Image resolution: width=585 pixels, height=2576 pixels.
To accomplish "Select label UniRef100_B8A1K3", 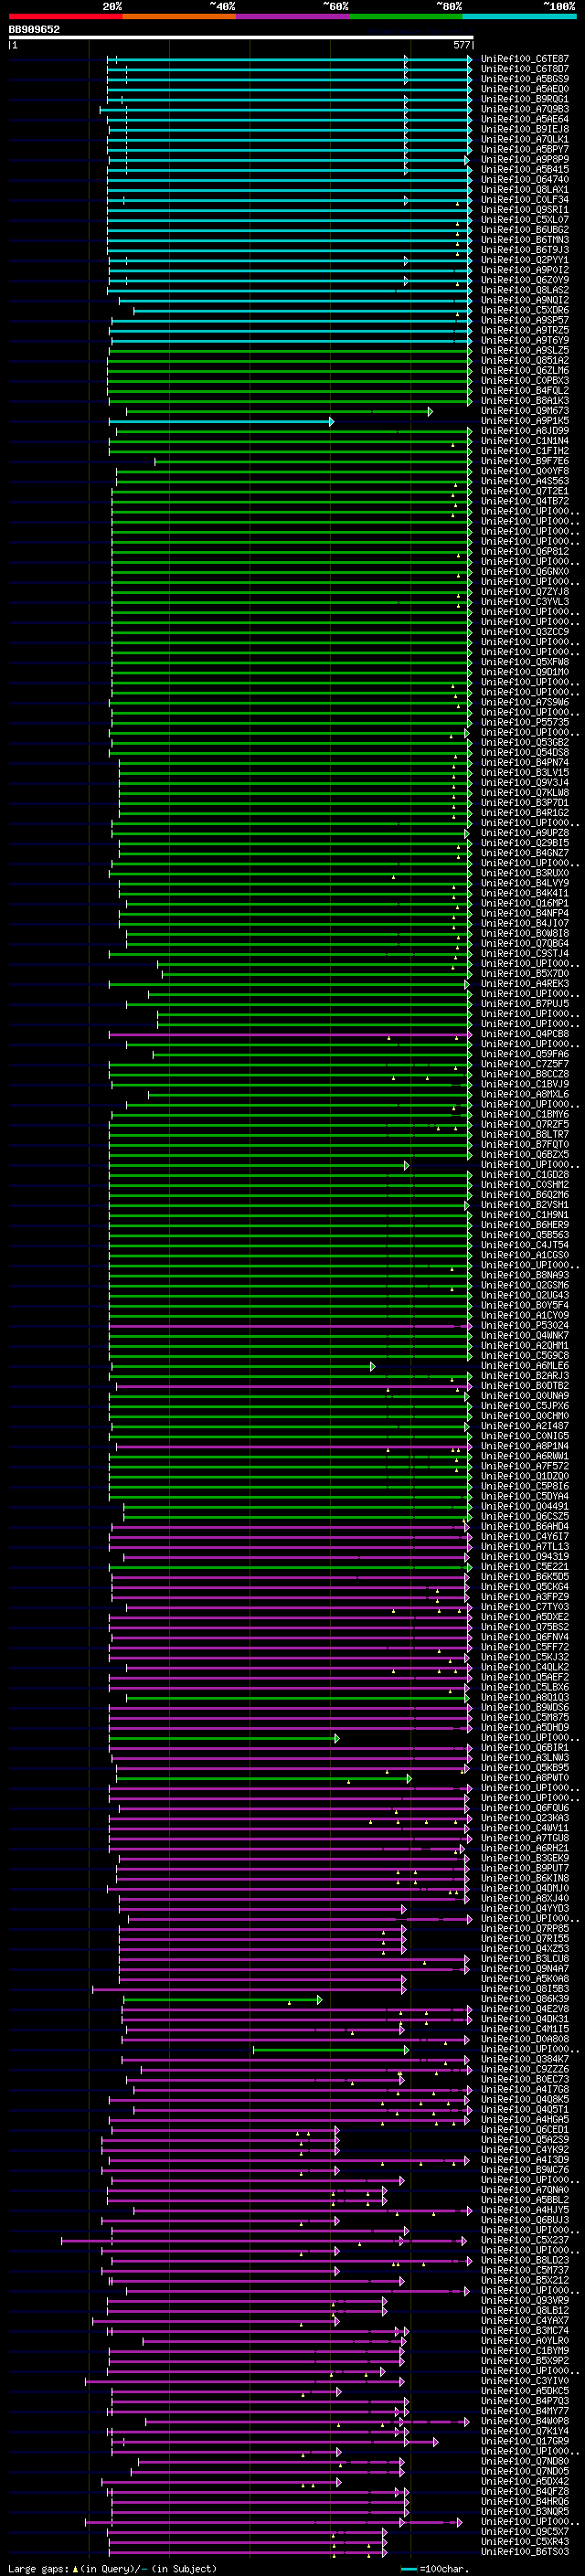I will click(x=525, y=401).
